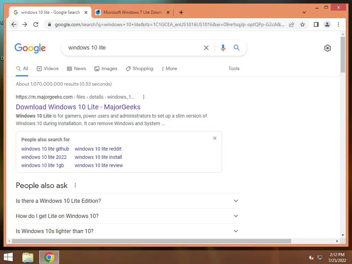Image resolution: width=352 pixels, height=264 pixels.
Task: Open the taskbar clock and date
Action: point(337,257)
